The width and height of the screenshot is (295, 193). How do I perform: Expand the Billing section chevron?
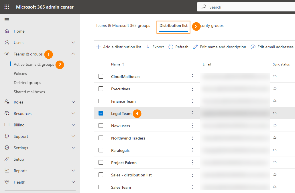coord(73,125)
